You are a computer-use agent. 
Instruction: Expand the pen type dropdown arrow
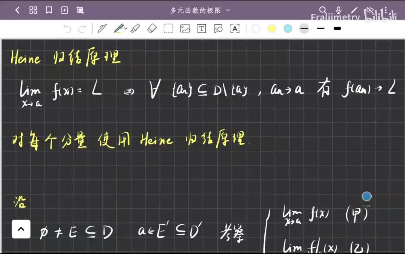[x=126, y=28]
